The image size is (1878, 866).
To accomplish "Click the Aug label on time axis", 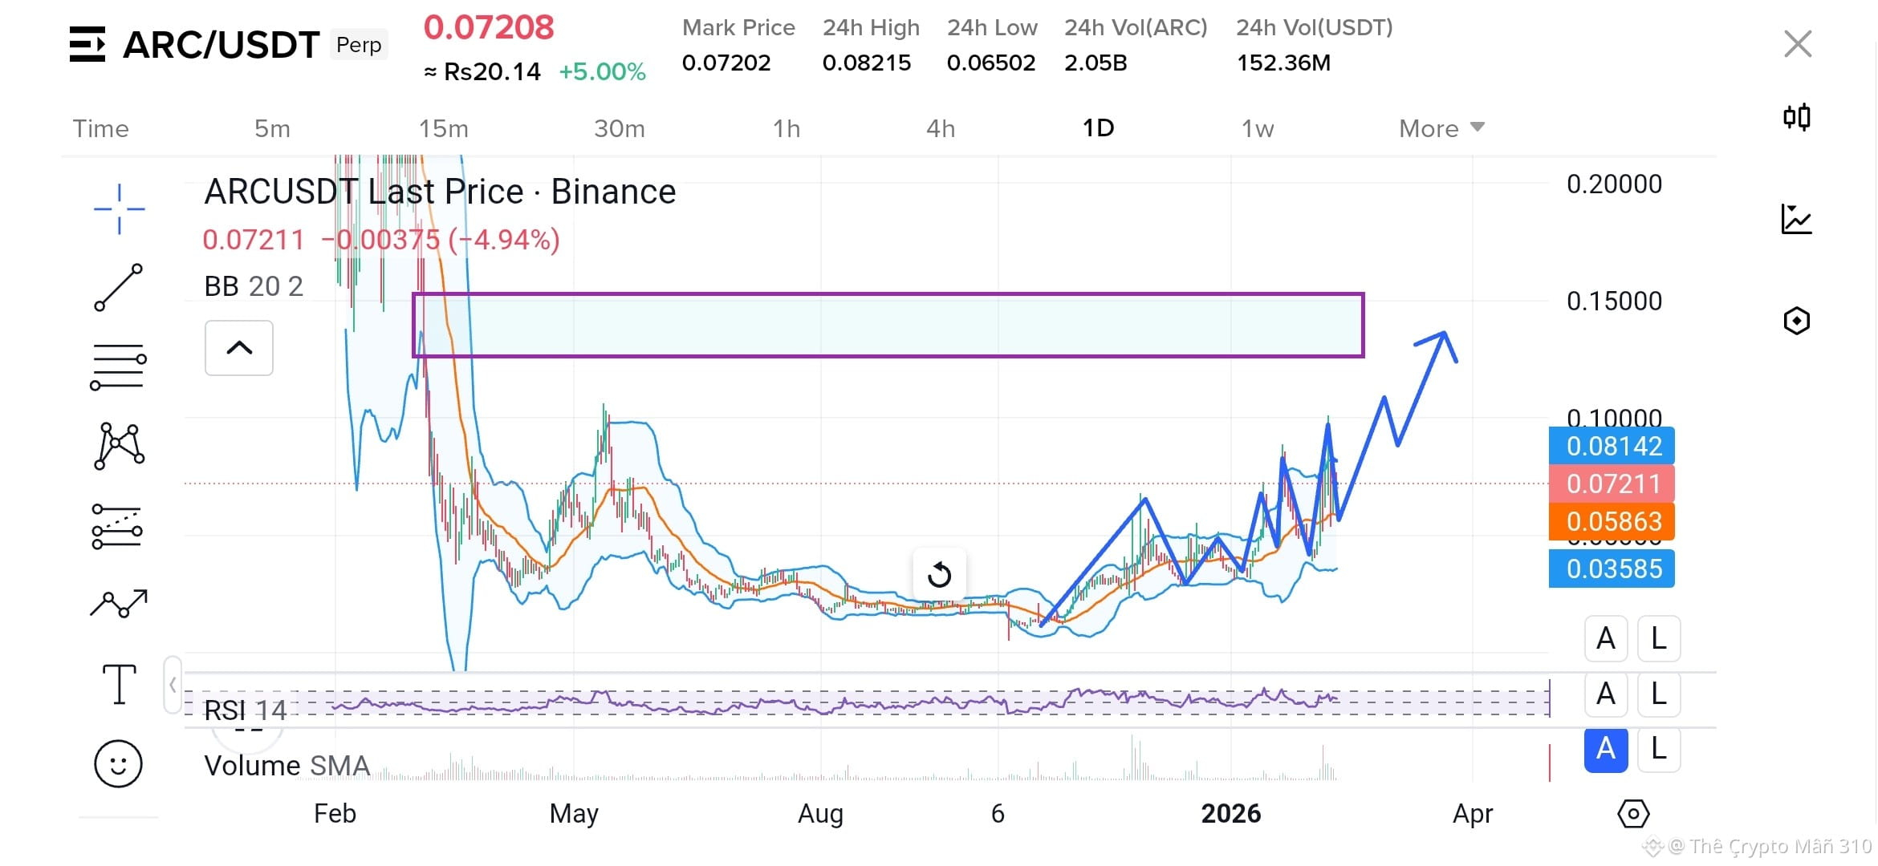I will pyautogui.click(x=820, y=814).
